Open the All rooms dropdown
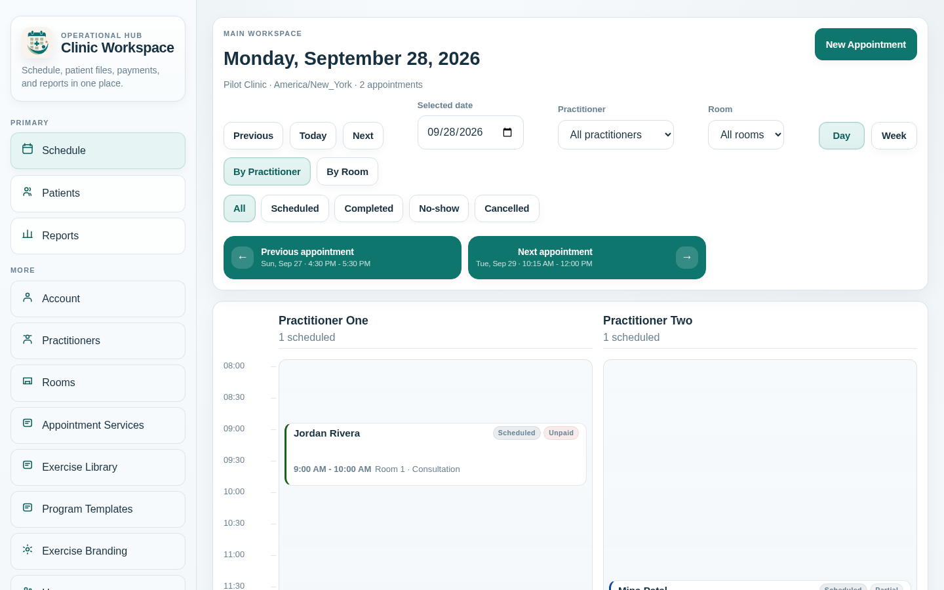The image size is (944, 590). [x=746, y=135]
